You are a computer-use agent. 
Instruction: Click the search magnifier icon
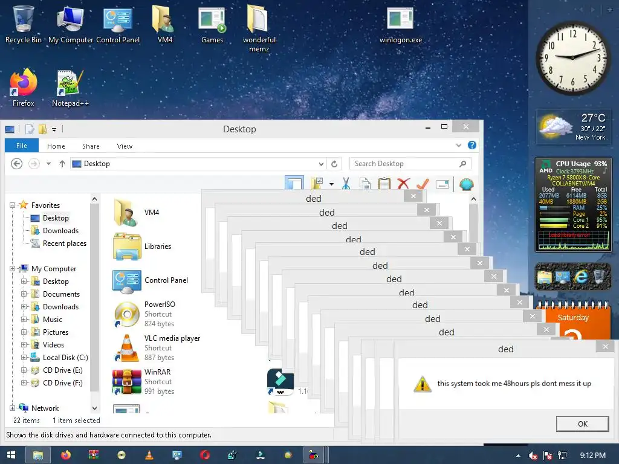(462, 164)
